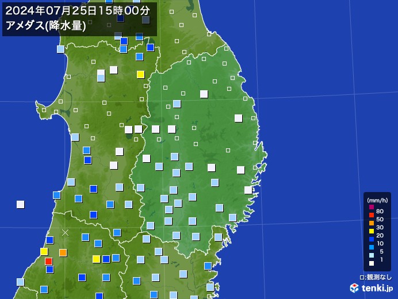Click the yellow marker directly beside the orange marker
Screen dimensions: 398x299
point(44,251)
